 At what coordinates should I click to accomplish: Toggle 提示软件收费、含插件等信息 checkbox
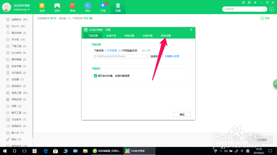coord(95,76)
